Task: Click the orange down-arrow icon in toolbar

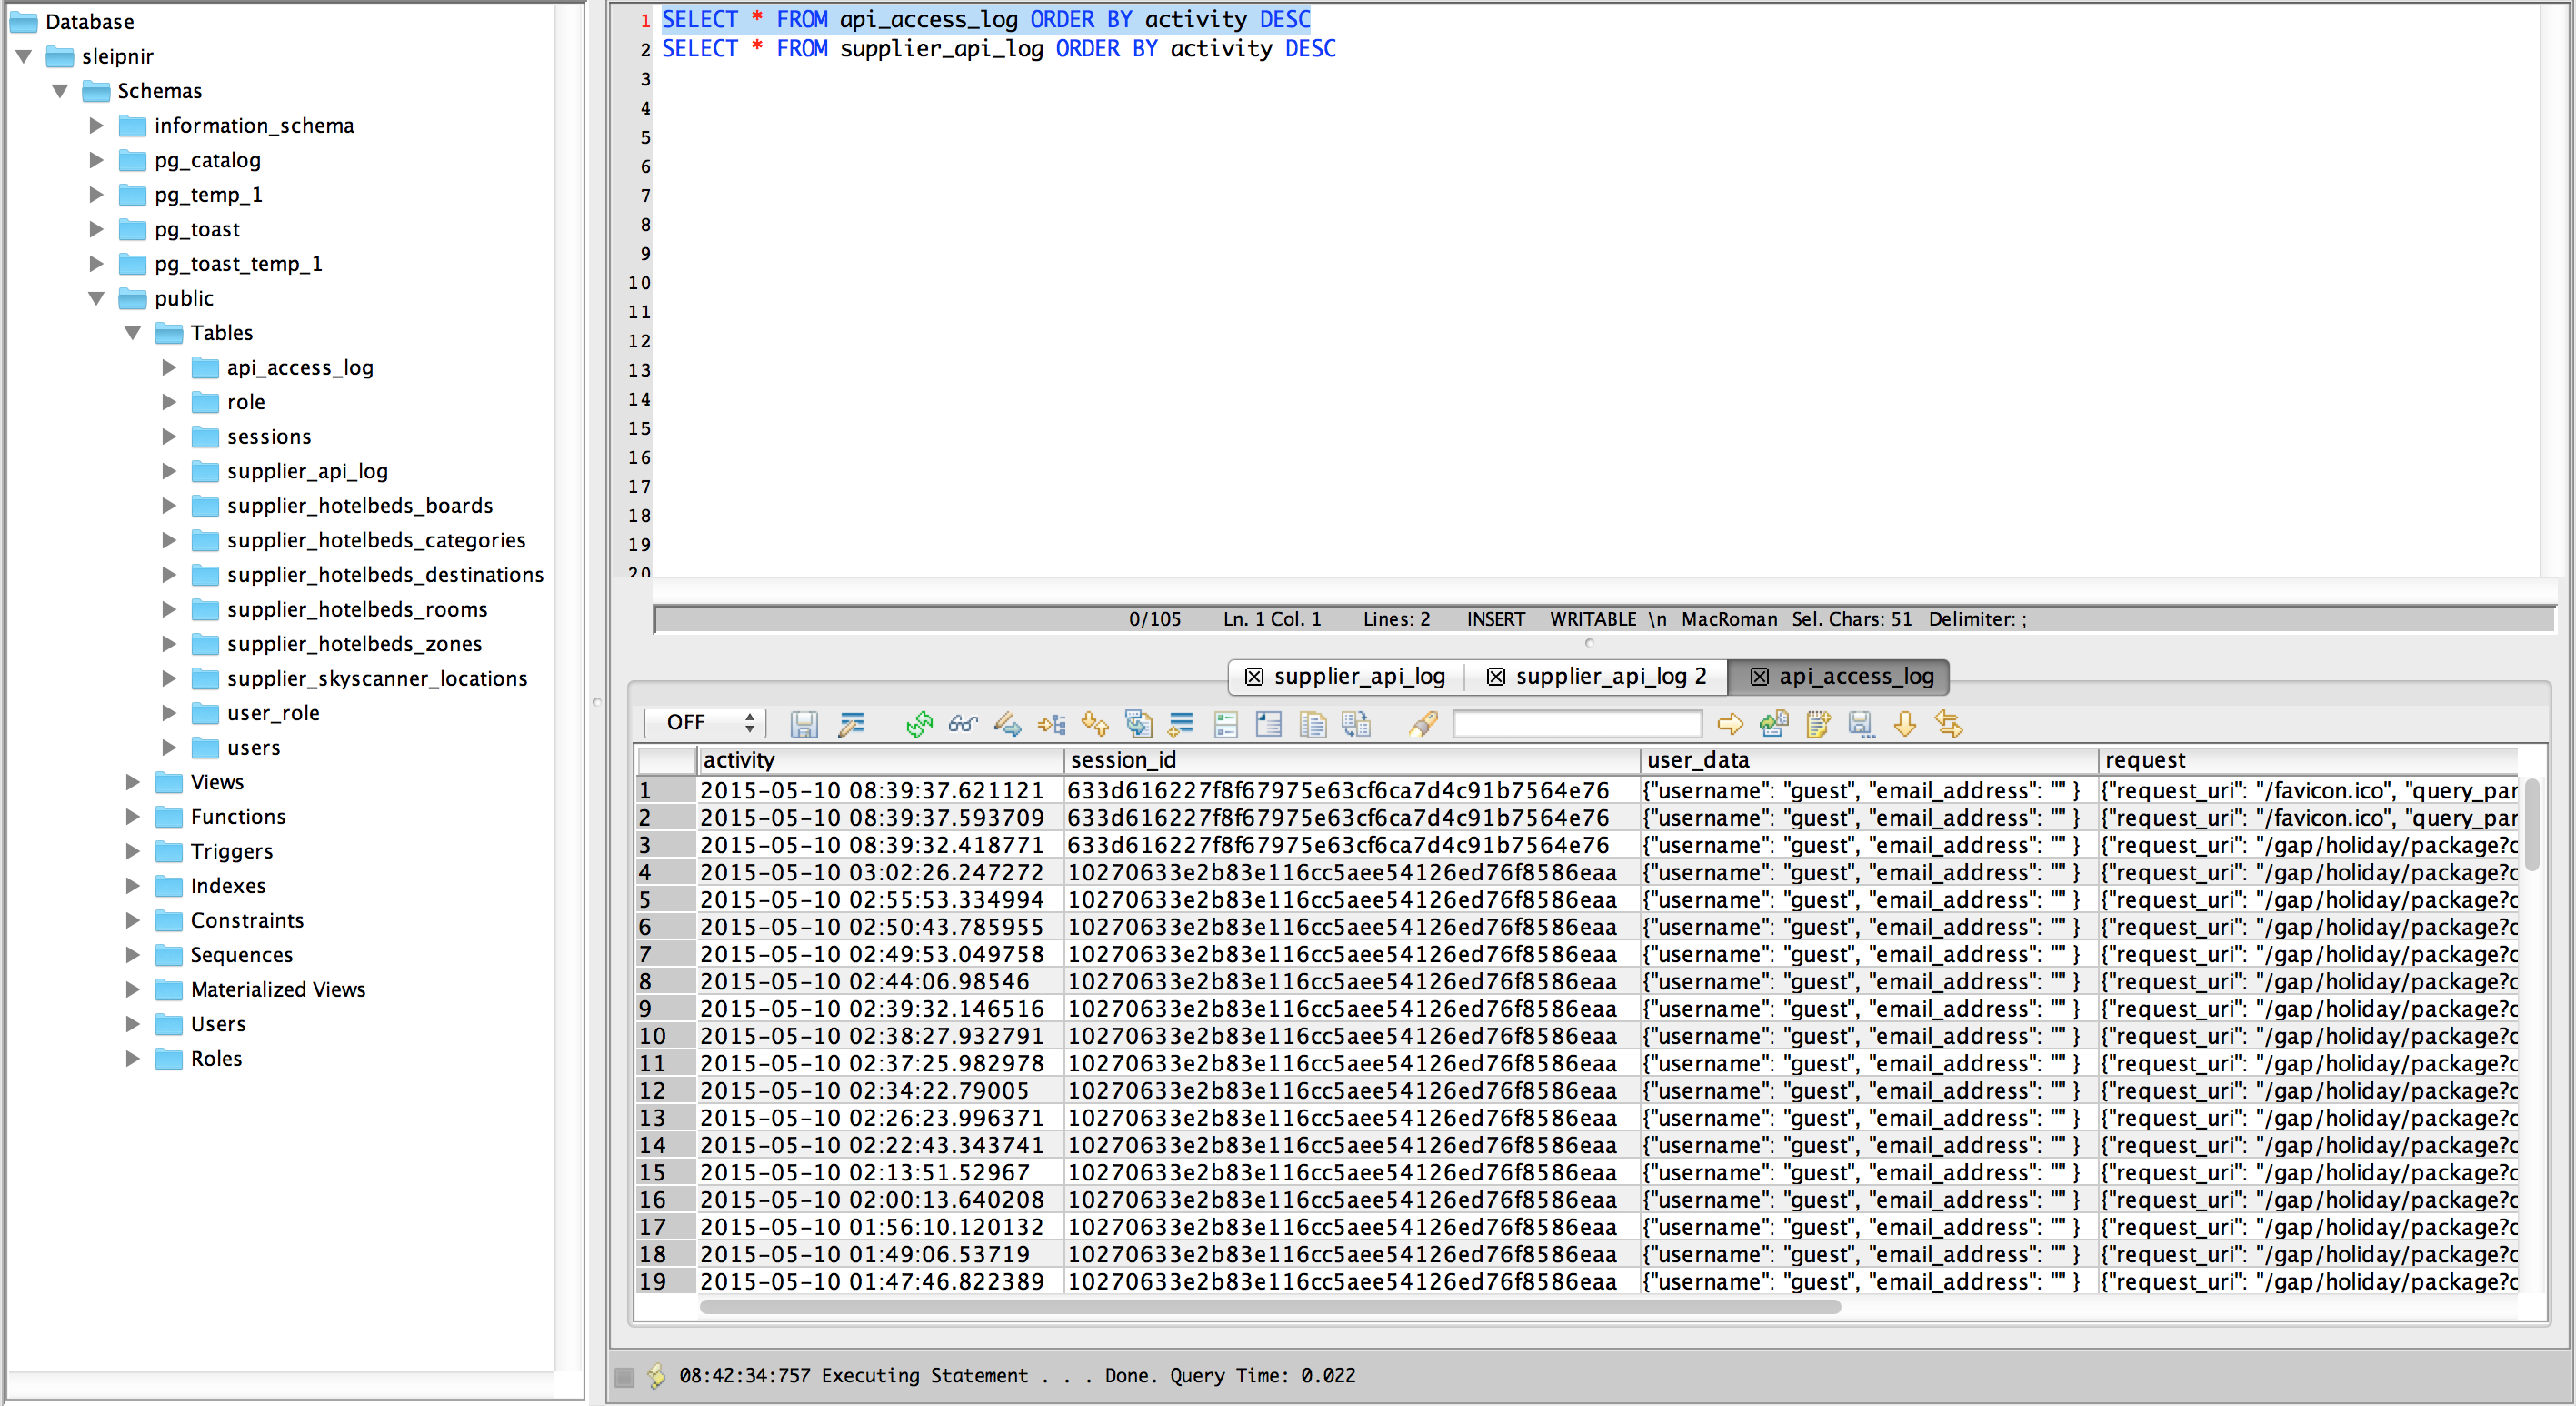Action: 1904,724
